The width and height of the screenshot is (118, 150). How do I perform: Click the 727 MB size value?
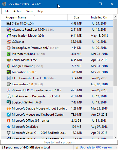(76, 66)
